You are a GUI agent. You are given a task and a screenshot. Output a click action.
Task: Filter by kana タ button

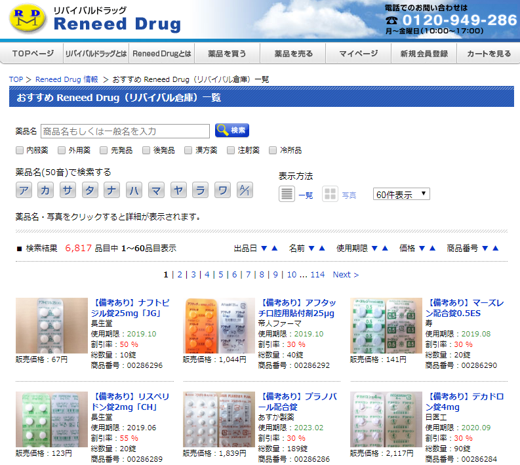tap(90, 190)
